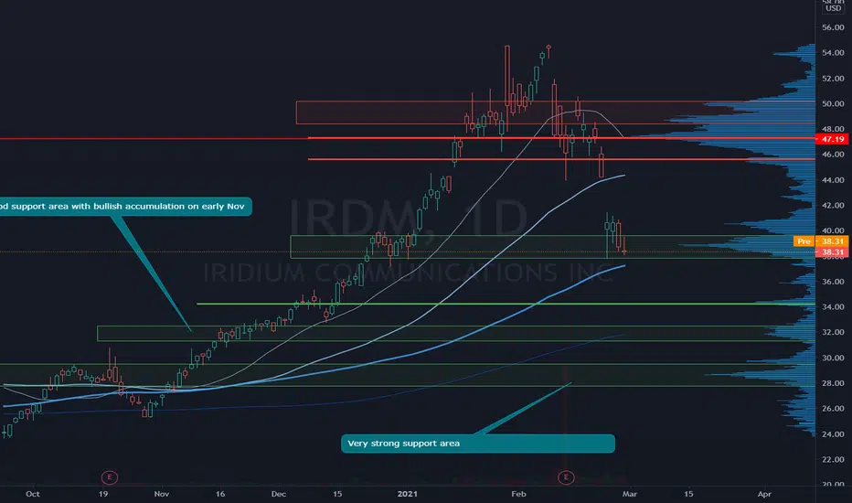Click the 16 date label after Nov

220,494
